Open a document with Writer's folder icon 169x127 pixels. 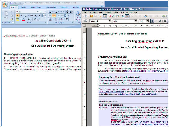(x=92, y=16)
